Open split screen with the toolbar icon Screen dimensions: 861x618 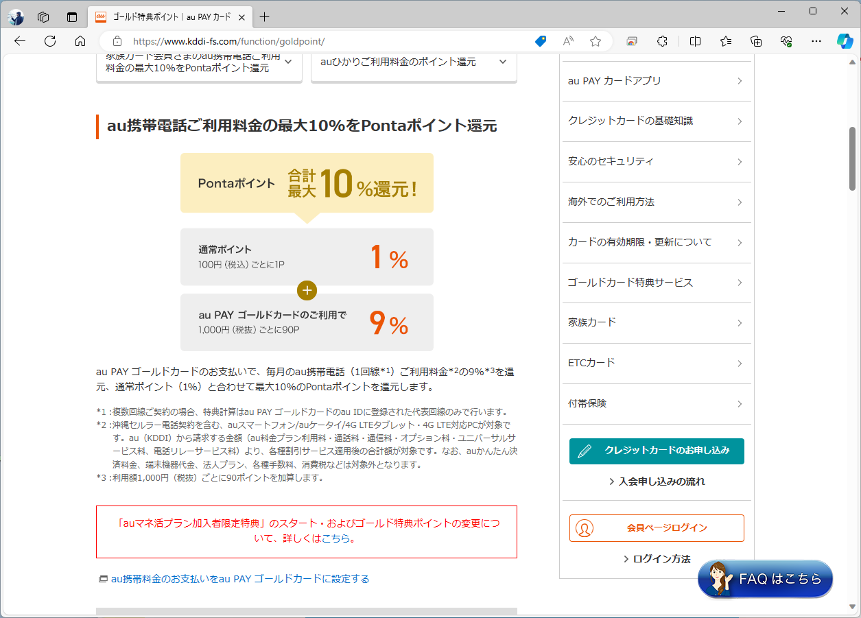click(694, 41)
